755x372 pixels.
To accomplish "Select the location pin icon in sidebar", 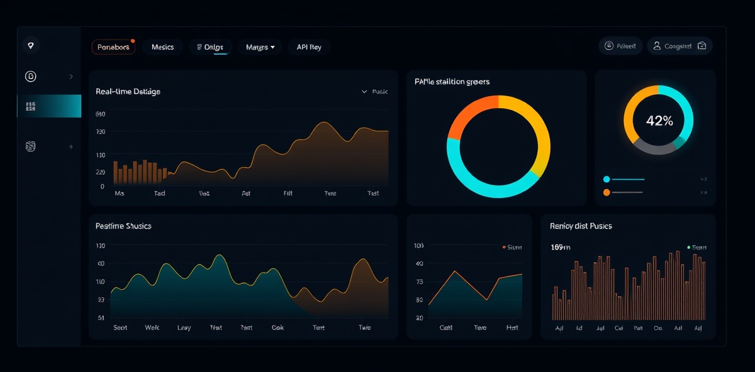I will coord(31,45).
